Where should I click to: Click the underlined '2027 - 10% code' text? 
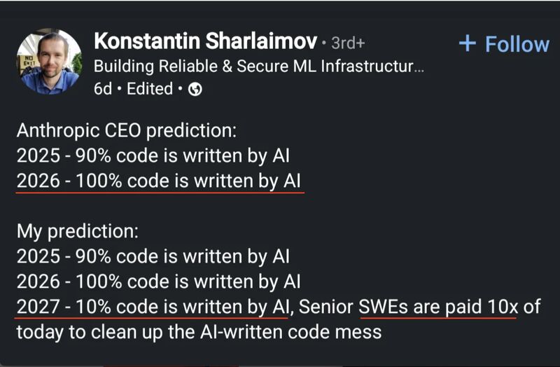click(x=151, y=307)
